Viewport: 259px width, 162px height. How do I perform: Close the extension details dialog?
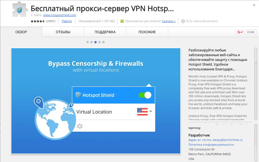[x=254, y=5]
